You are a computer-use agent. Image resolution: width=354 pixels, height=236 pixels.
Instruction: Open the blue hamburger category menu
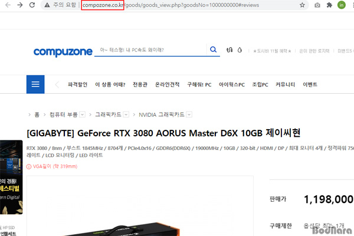[x=35, y=84]
